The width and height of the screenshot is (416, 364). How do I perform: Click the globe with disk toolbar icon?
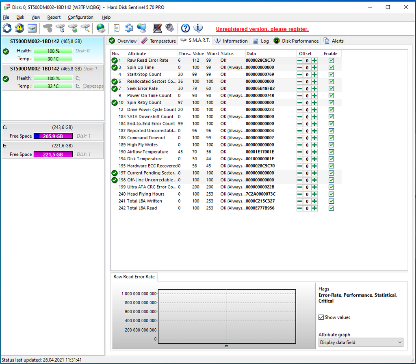pos(100,28)
